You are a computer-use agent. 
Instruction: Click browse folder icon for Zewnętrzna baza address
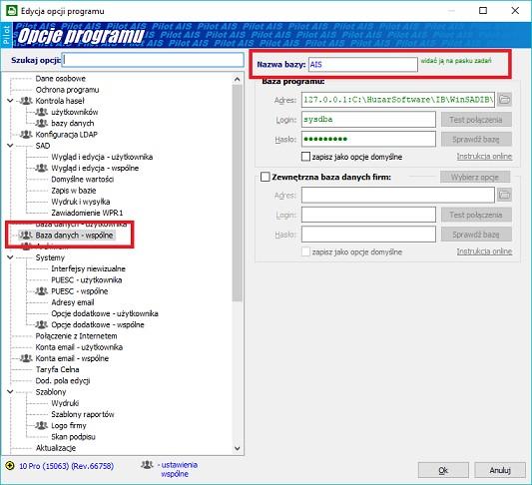click(504, 195)
